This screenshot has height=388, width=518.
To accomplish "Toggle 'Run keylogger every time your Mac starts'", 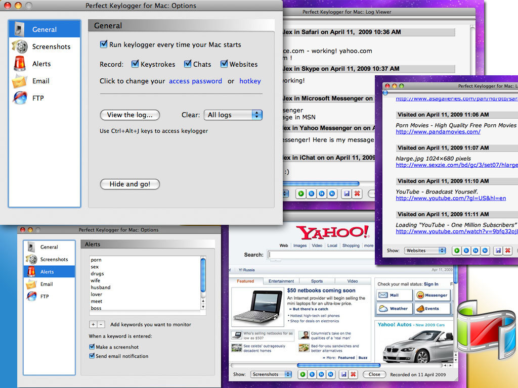I will 104,44.
